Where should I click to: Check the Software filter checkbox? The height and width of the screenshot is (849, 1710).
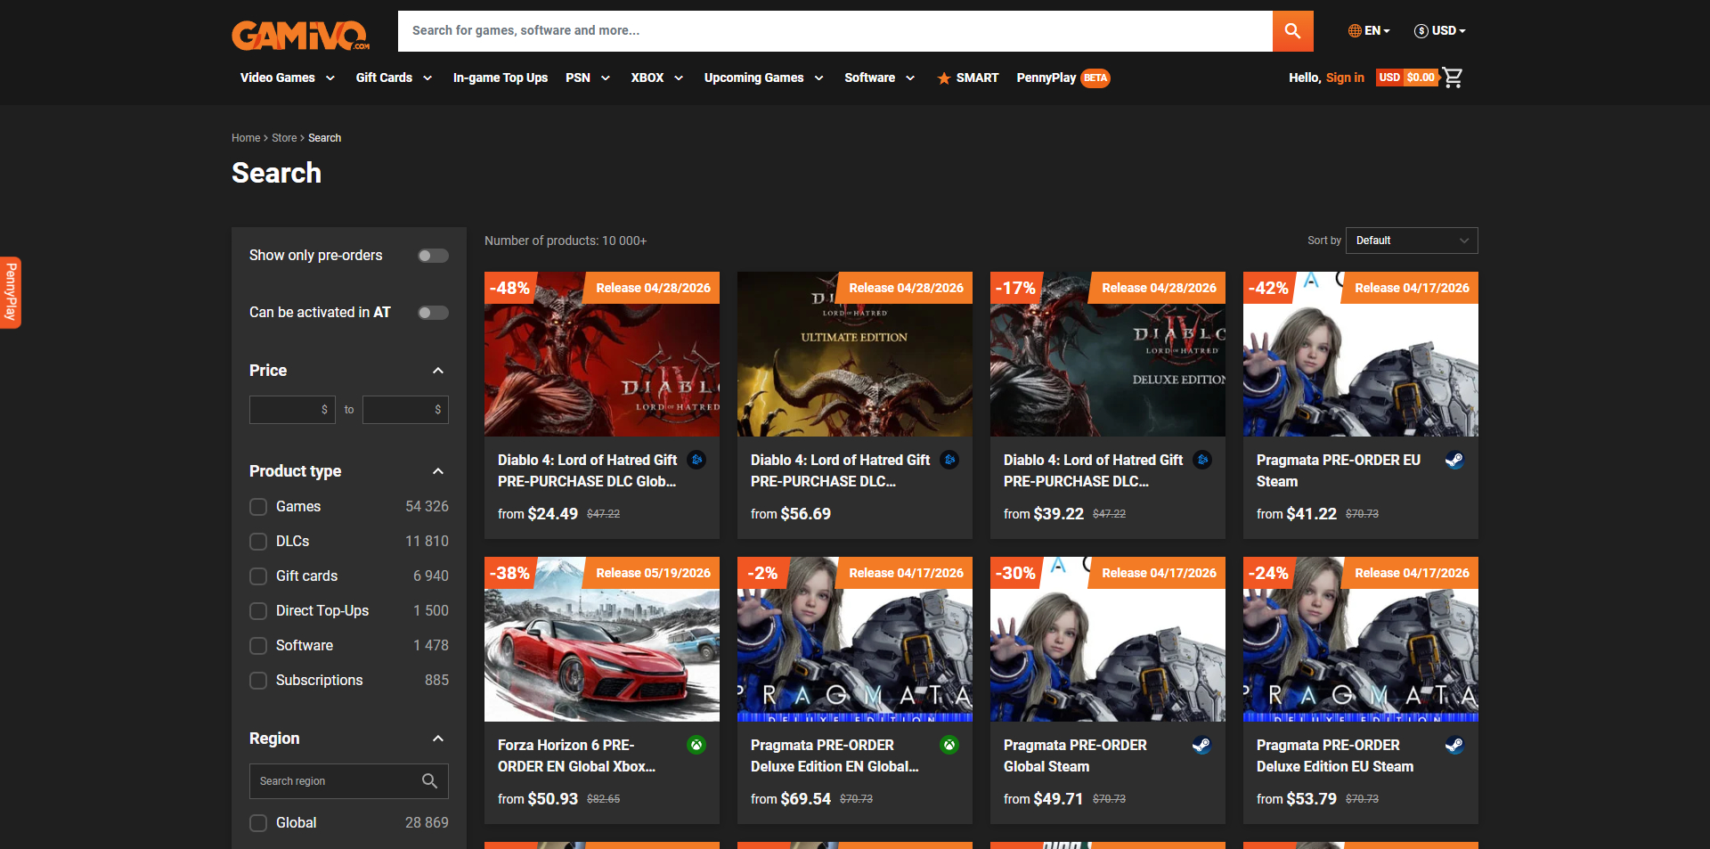pos(258,646)
